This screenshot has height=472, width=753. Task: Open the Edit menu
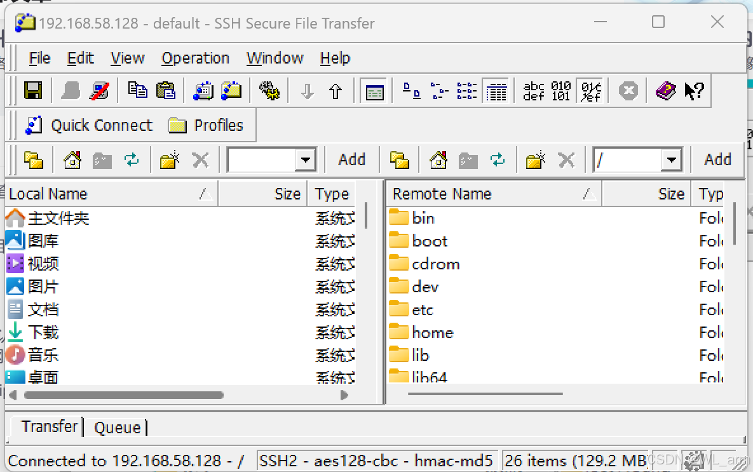(80, 58)
